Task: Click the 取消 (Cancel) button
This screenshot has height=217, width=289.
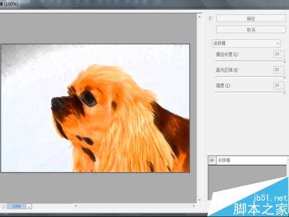Action: (x=251, y=30)
